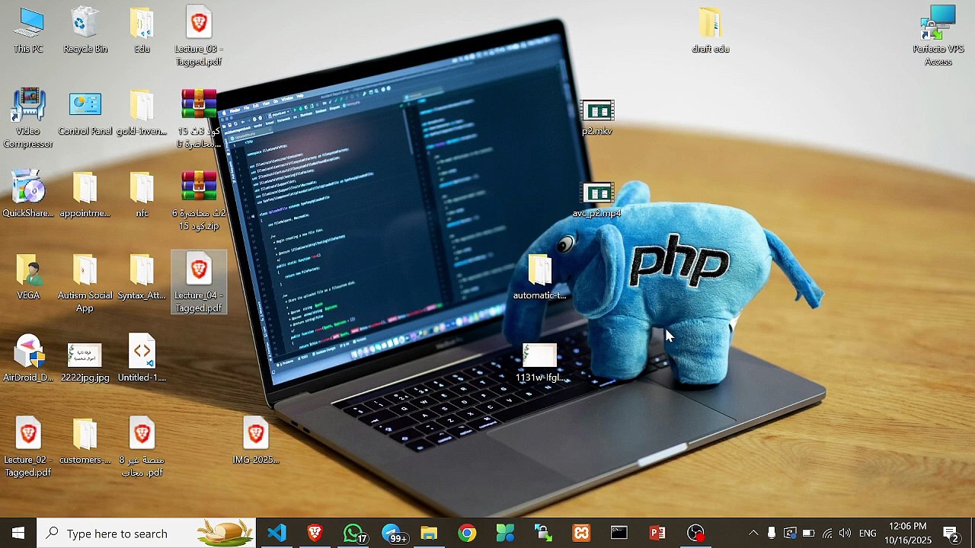Select the This PC desktop icon
The width and height of the screenshot is (975, 548).
point(28,30)
